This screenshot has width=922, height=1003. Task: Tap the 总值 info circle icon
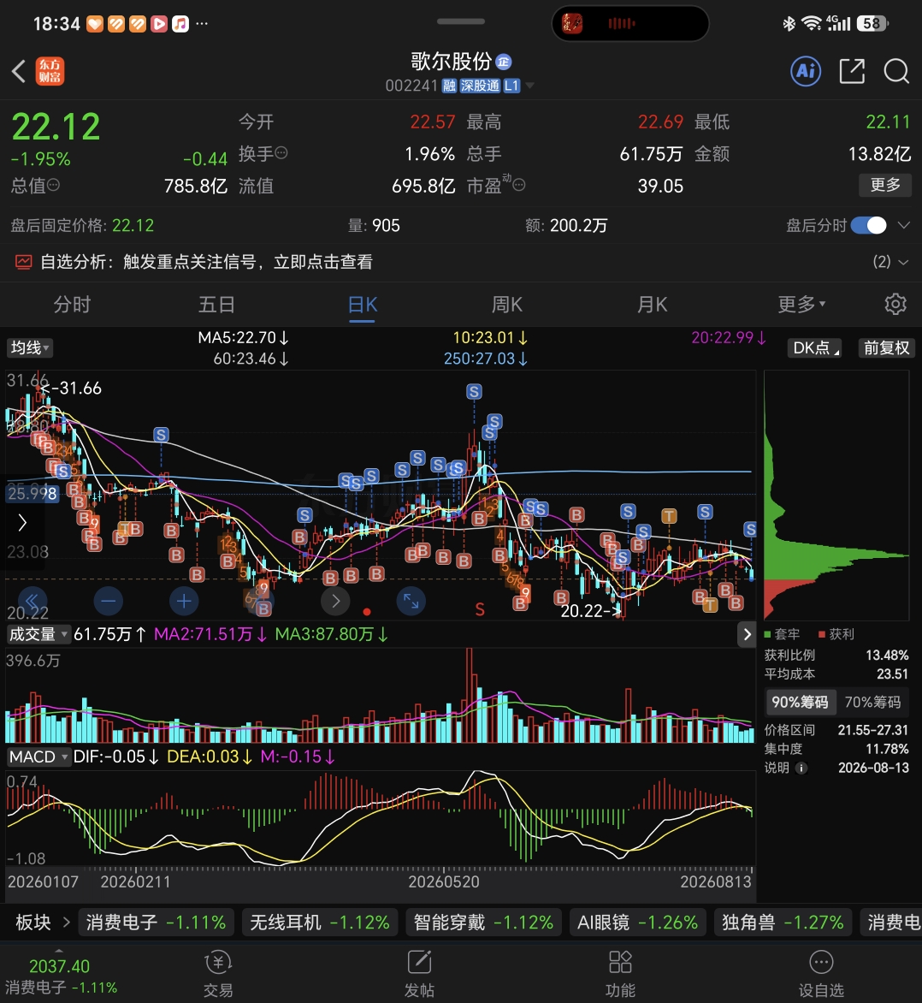coord(54,185)
